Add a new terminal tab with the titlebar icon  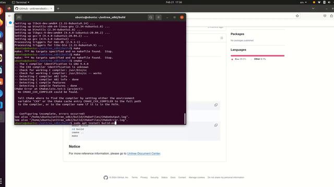[19, 17]
